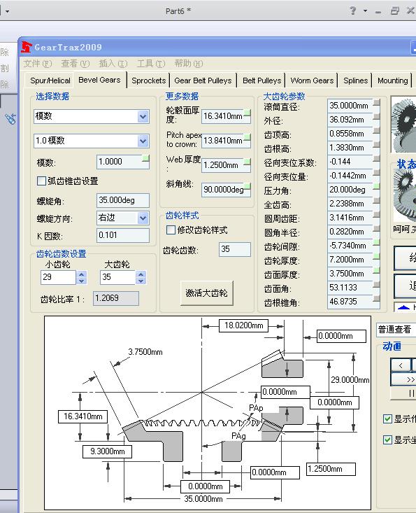416x513 pixels.
Task: Click indicator beside 滚筒直径 35.0000mm field
Action: pyautogui.click(x=376, y=103)
